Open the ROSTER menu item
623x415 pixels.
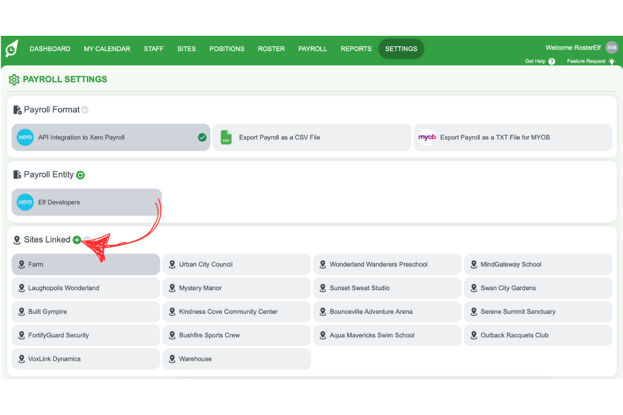(271, 49)
